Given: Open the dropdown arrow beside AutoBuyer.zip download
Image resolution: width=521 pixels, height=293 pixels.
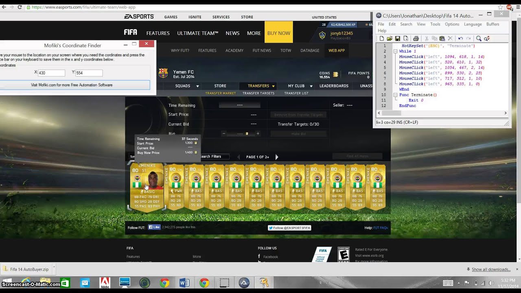Looking at the screenshot, I should (x=54, y=269).
